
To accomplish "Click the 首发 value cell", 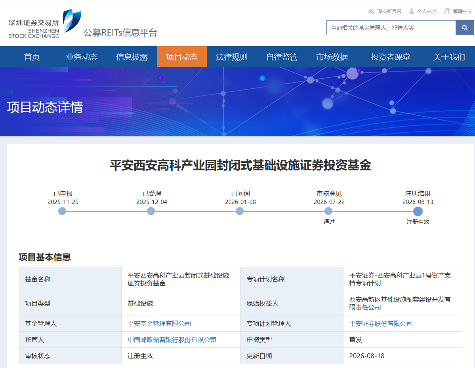I will tap(403, 340).
